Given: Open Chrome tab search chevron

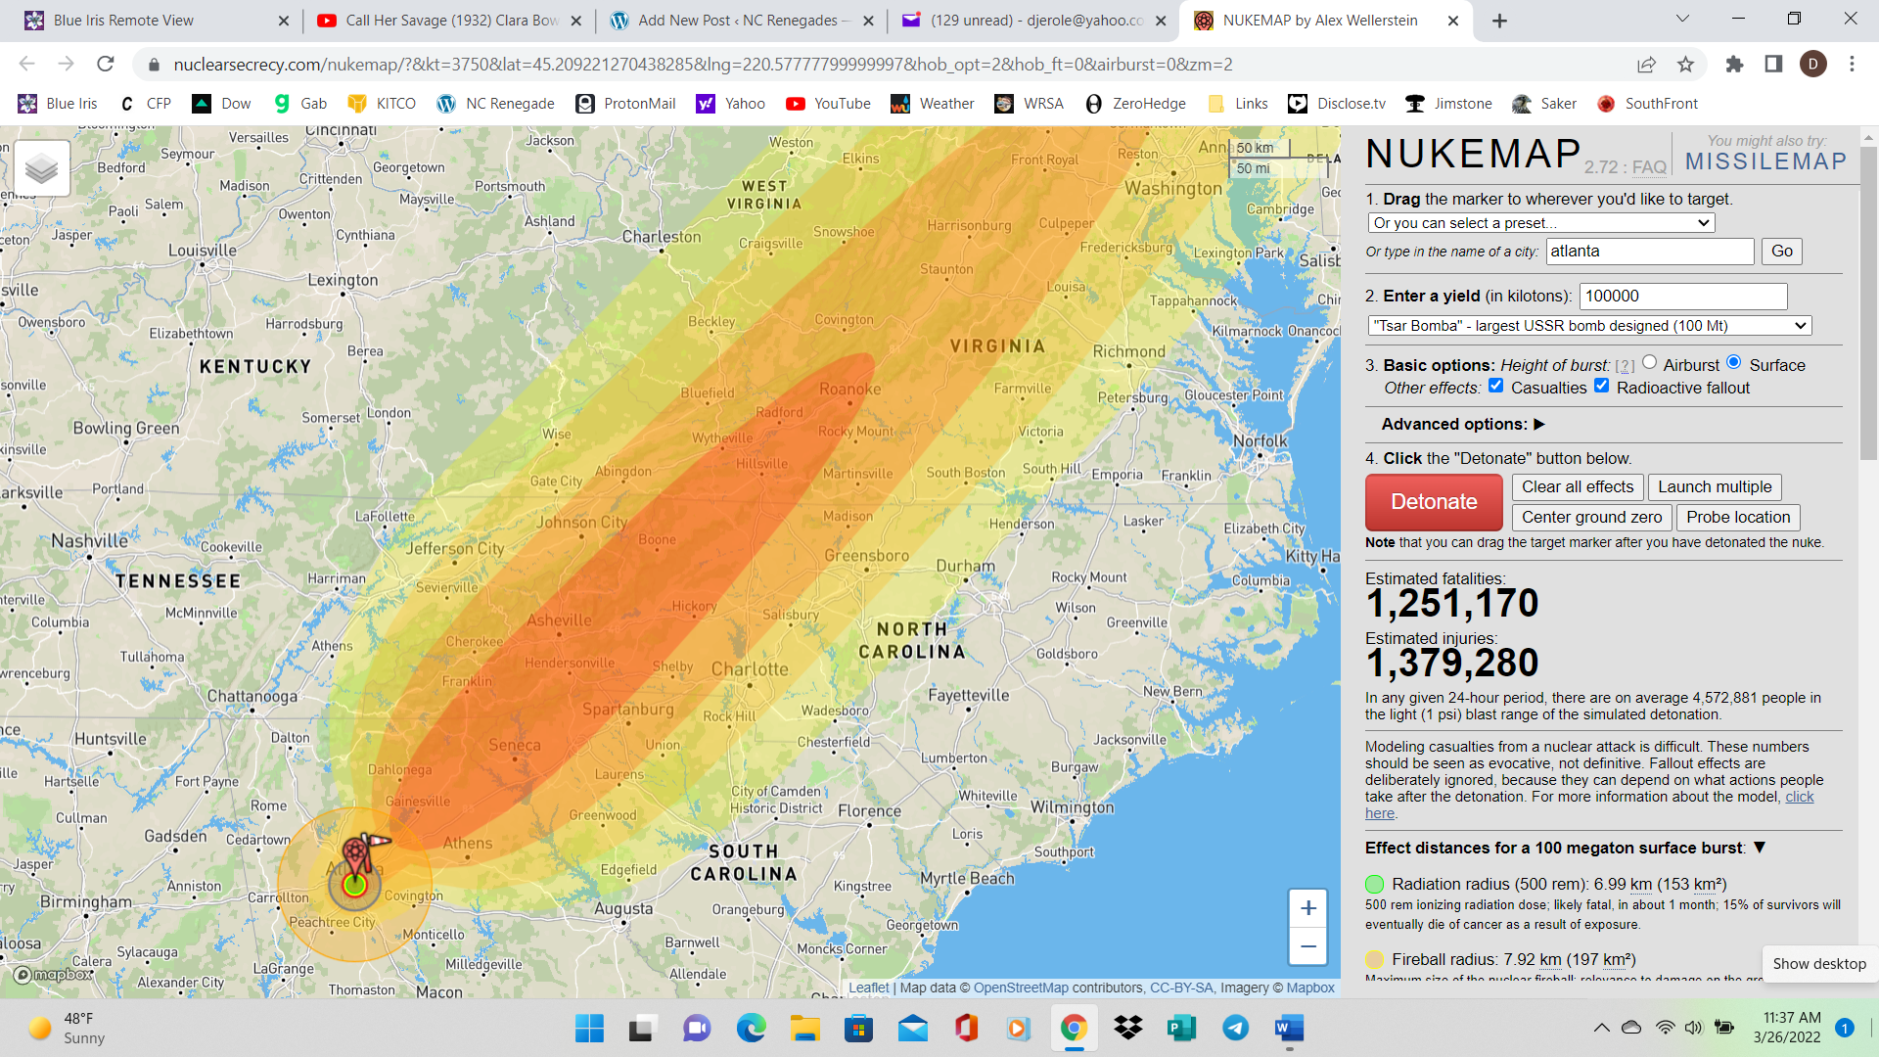Looking at the screenshot, I should (x=1682, y=19).
